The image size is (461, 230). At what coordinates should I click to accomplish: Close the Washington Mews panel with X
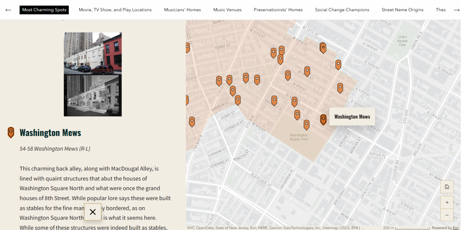coord(93,212)
